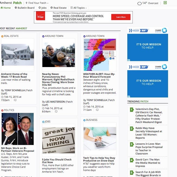Click Business category label

[x=92, y=120]
